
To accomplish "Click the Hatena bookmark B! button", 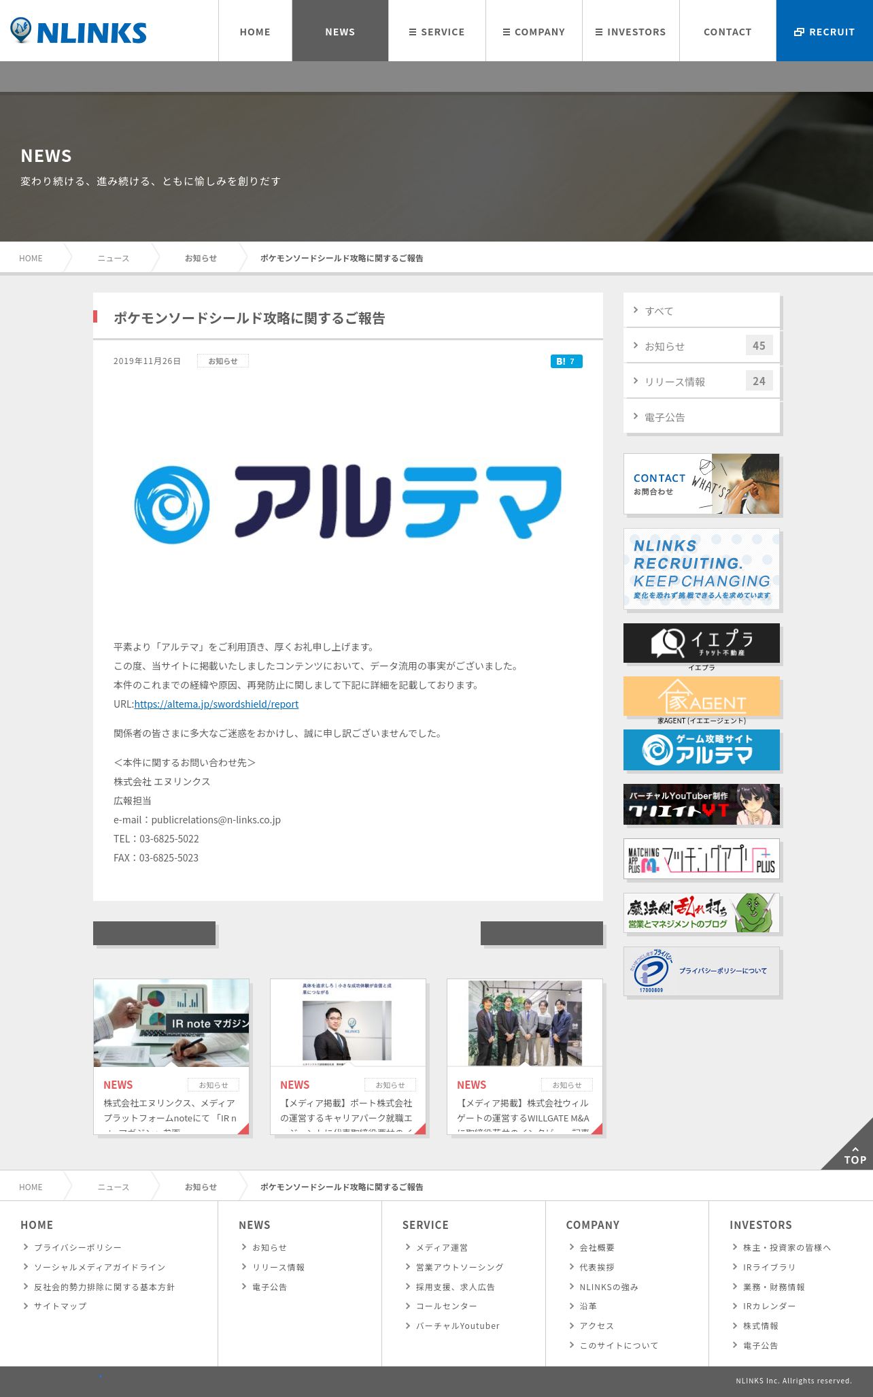I will (x=566, y=361).
